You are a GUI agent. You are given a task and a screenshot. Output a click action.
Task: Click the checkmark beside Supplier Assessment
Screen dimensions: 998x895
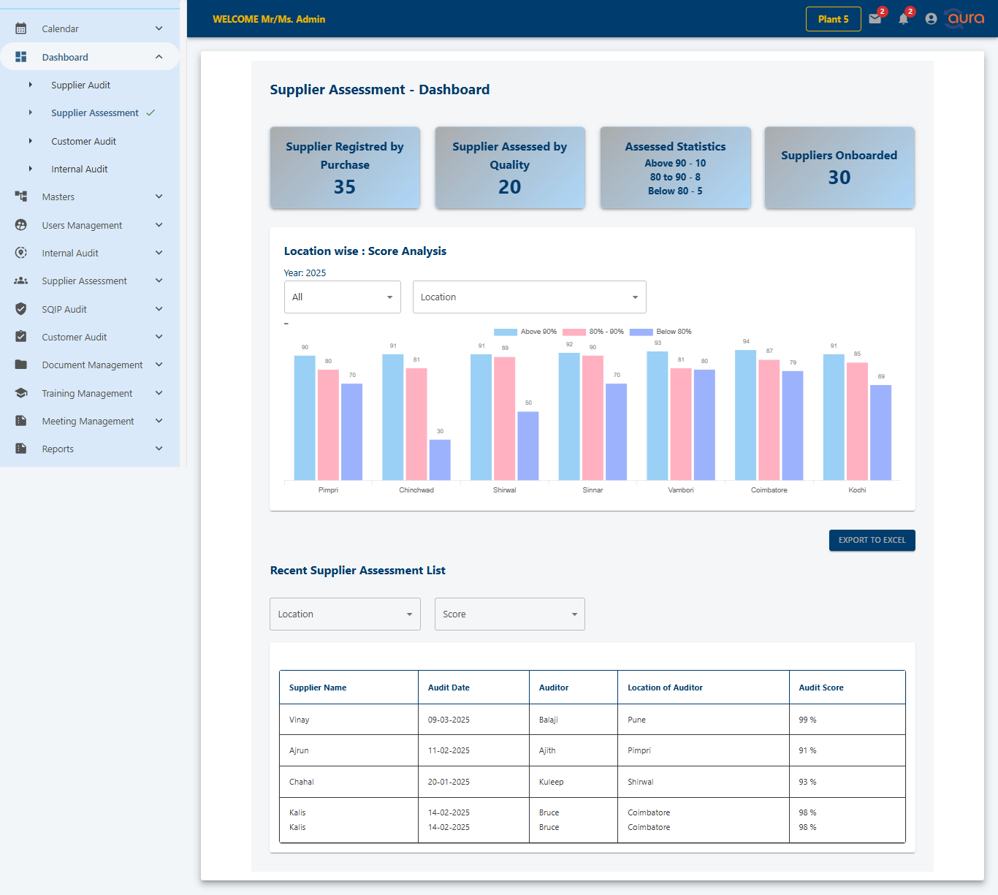151,113
